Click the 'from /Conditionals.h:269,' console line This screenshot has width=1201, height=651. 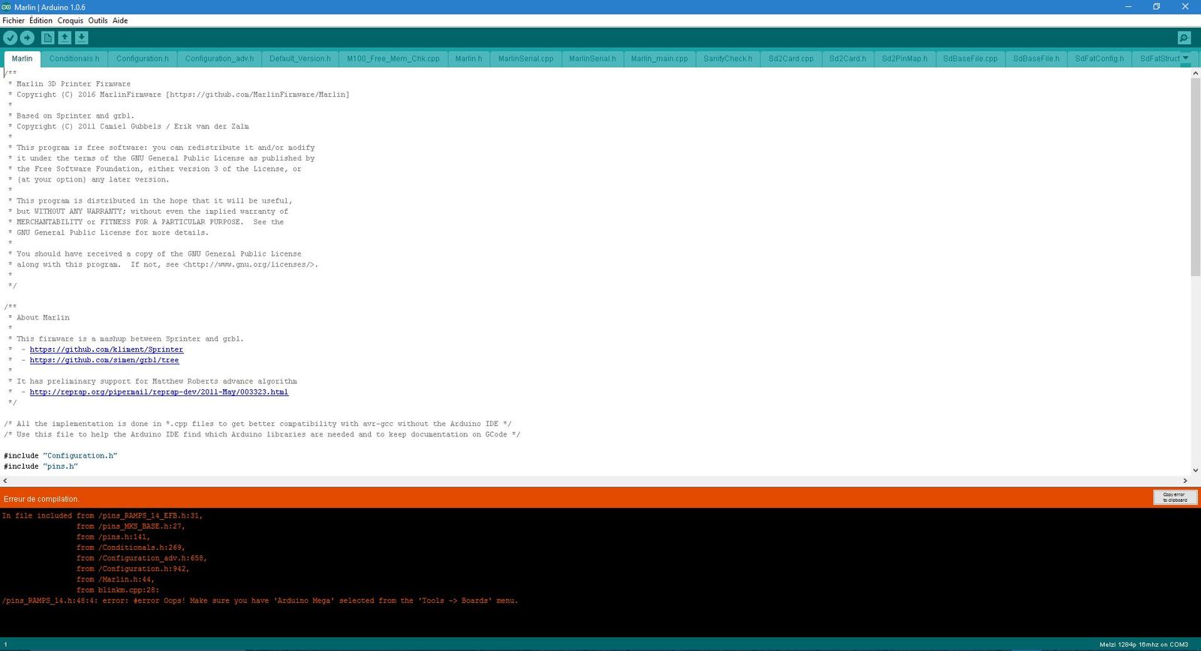[131, 547]
